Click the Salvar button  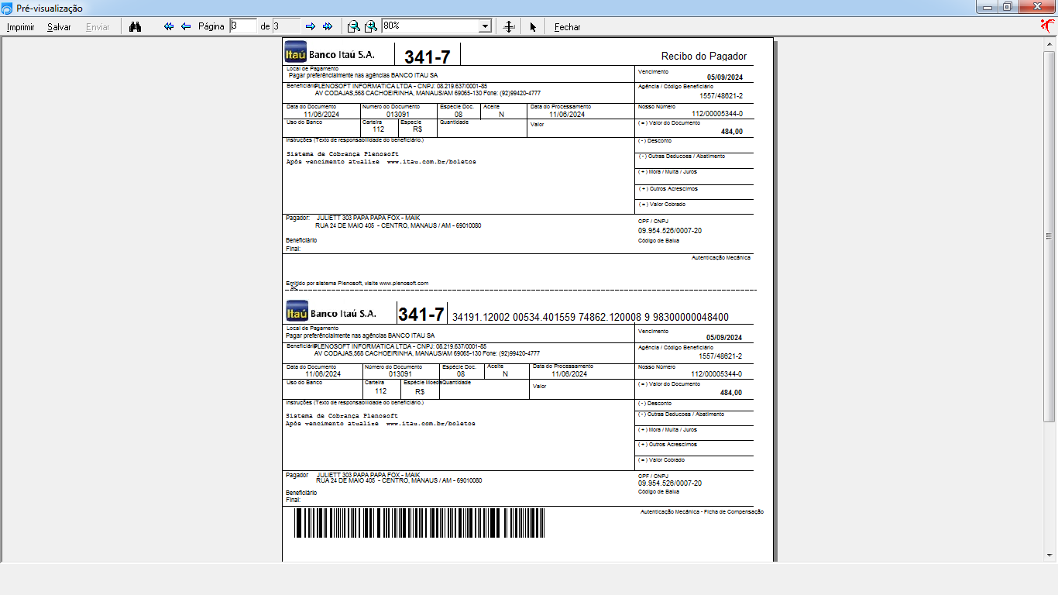(x=59, y=27)
